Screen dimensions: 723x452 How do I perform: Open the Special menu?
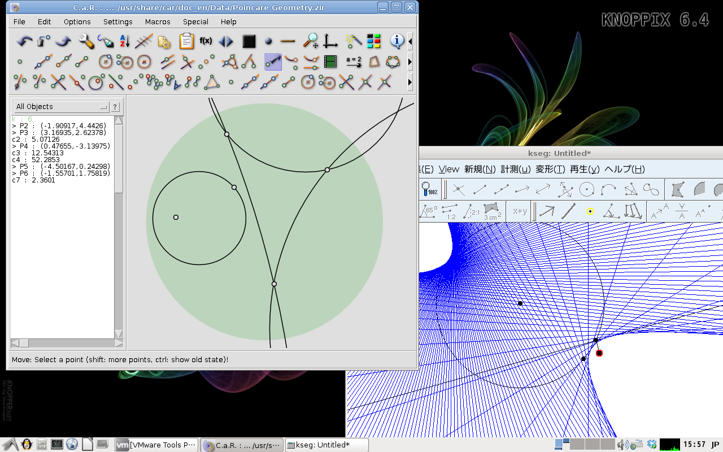pos(195,21)
